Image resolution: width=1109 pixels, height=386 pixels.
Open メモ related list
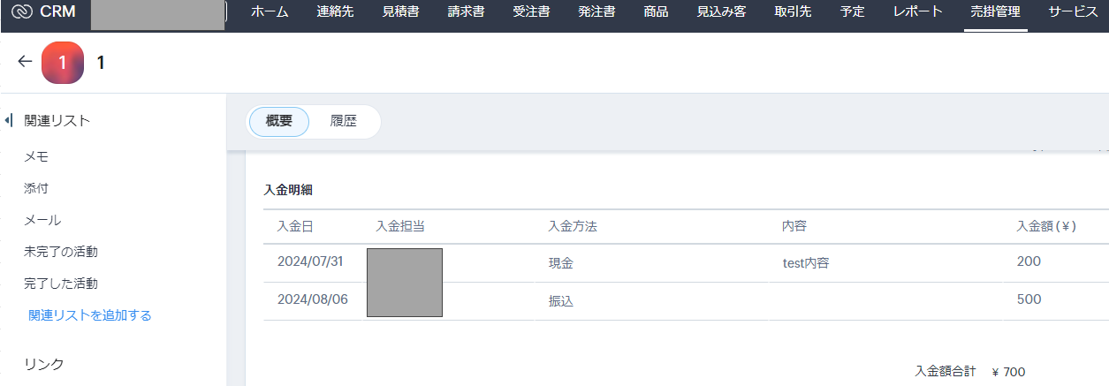pos(36,156)
